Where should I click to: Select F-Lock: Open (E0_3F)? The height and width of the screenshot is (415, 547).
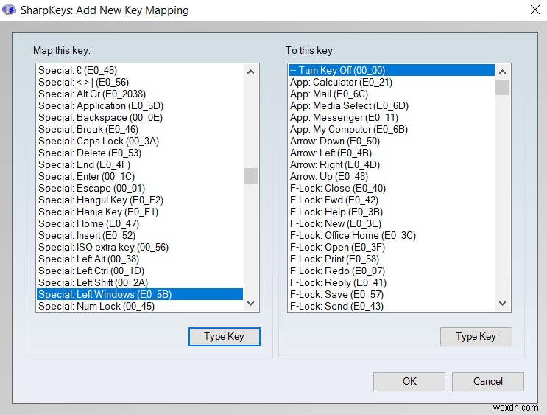(392, 248)
